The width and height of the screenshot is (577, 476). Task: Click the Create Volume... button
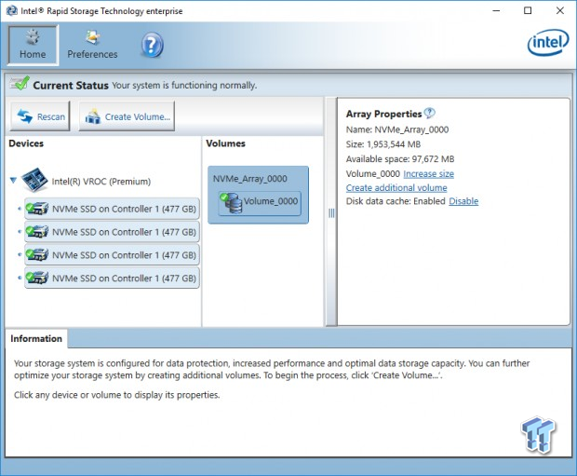click(127, 116)
